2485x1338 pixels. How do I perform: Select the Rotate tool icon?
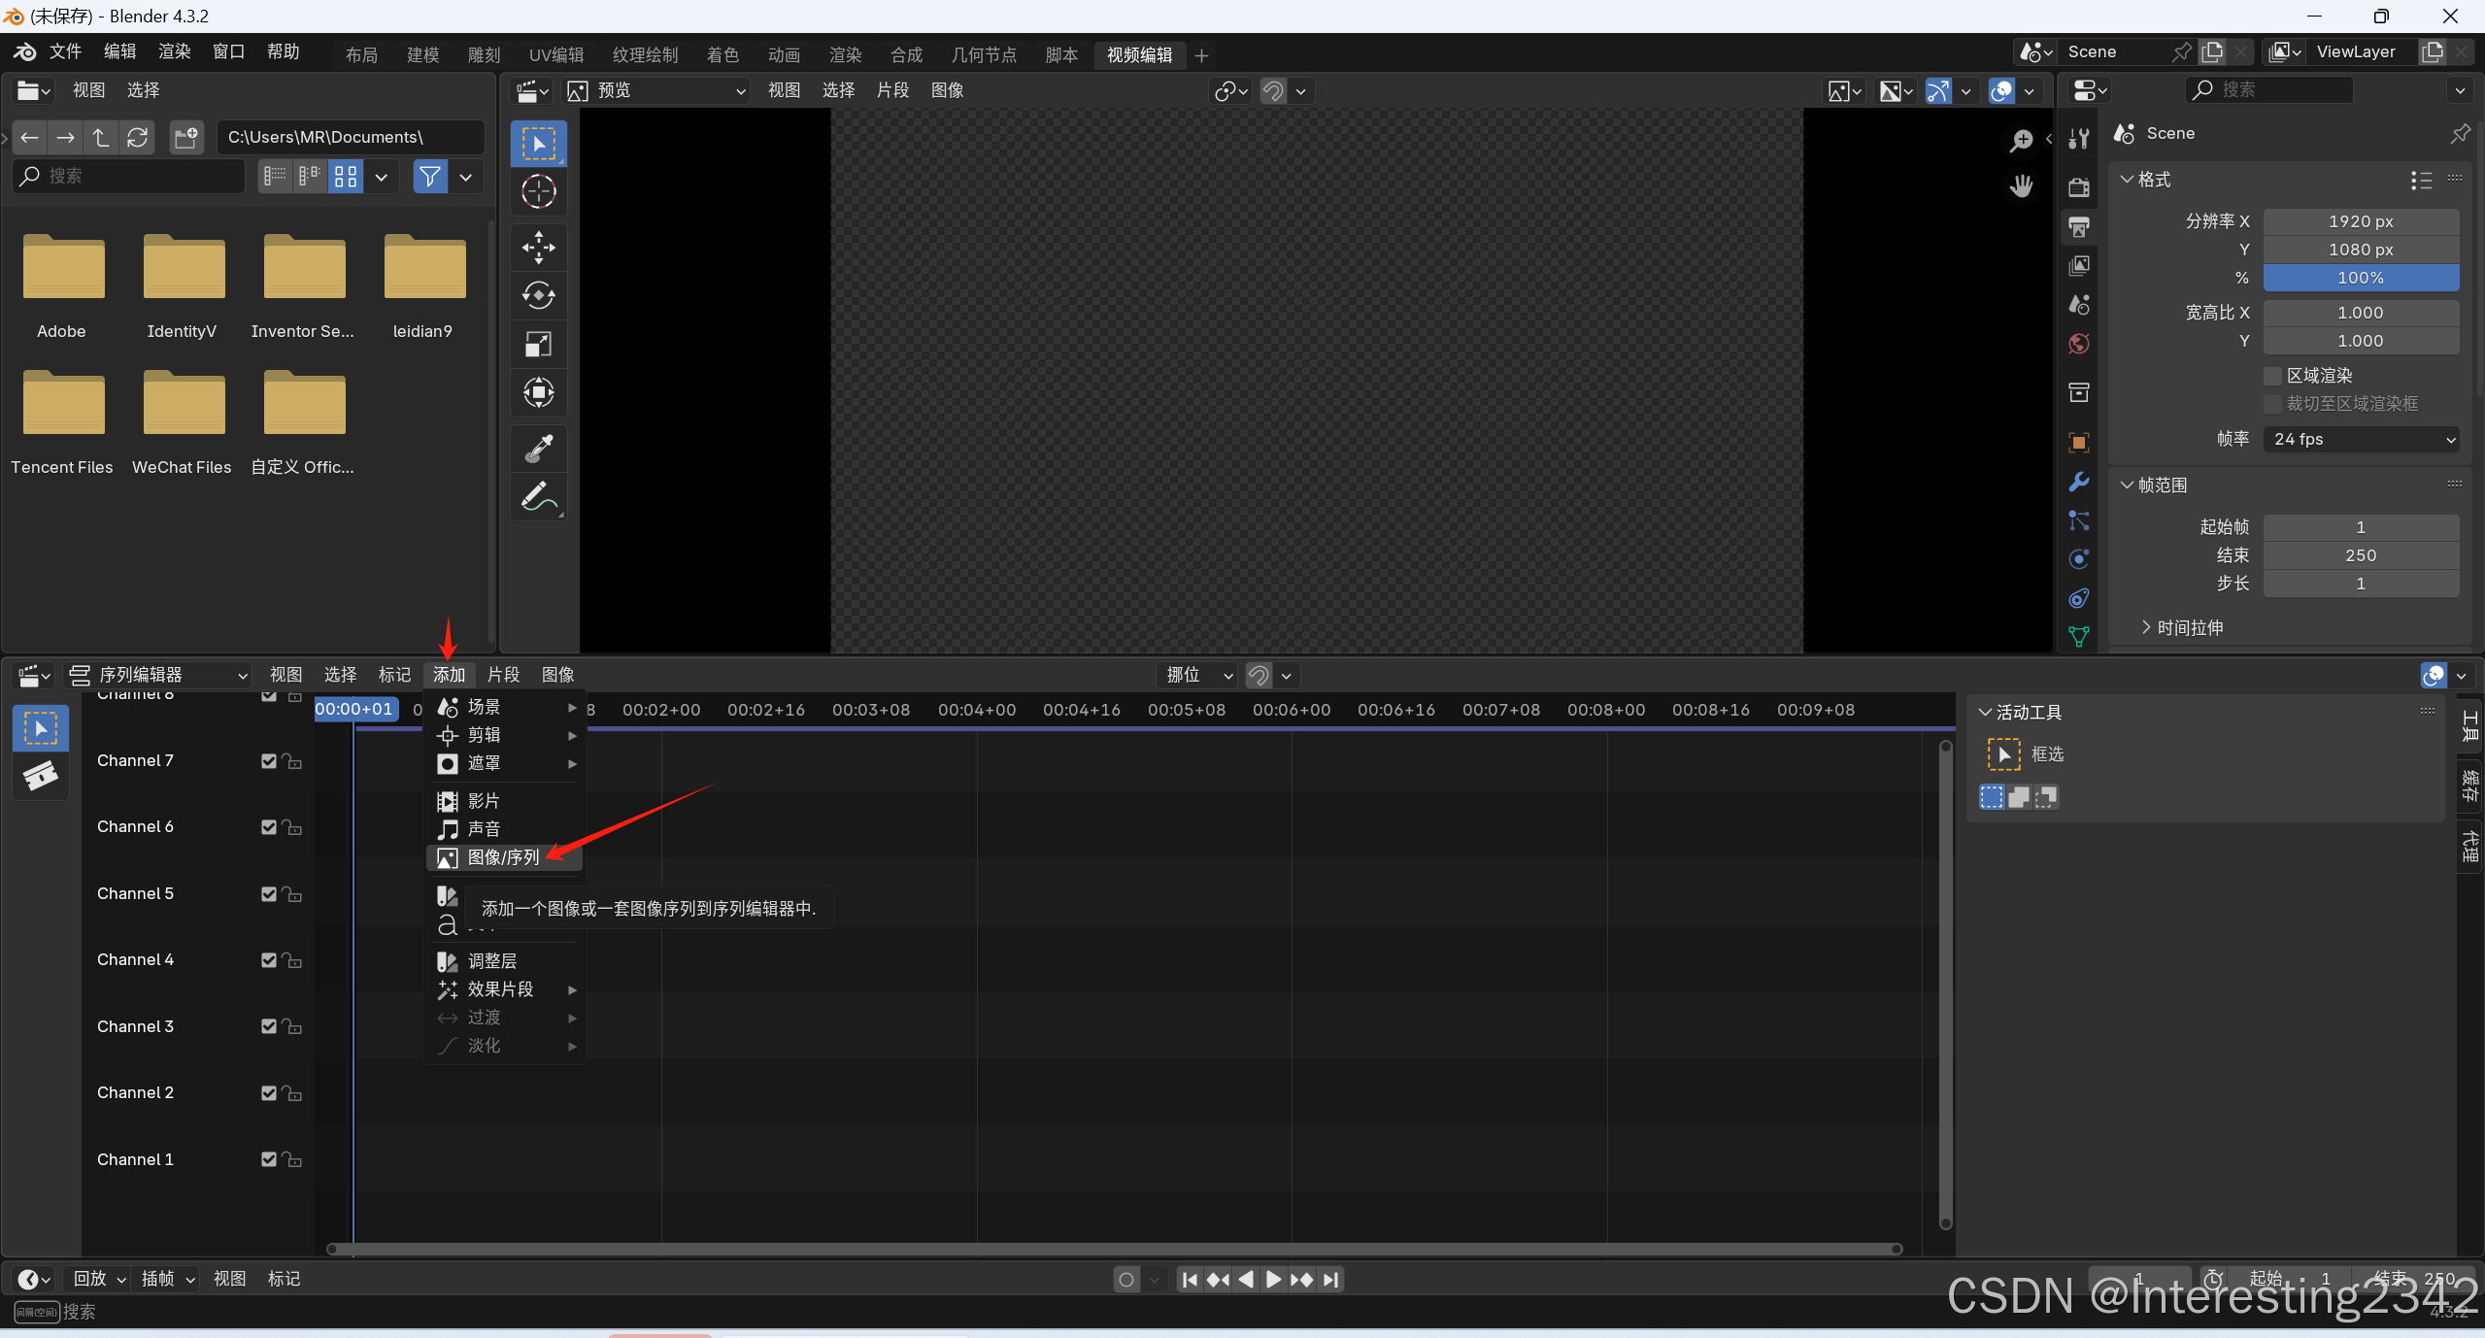point(538,295)
